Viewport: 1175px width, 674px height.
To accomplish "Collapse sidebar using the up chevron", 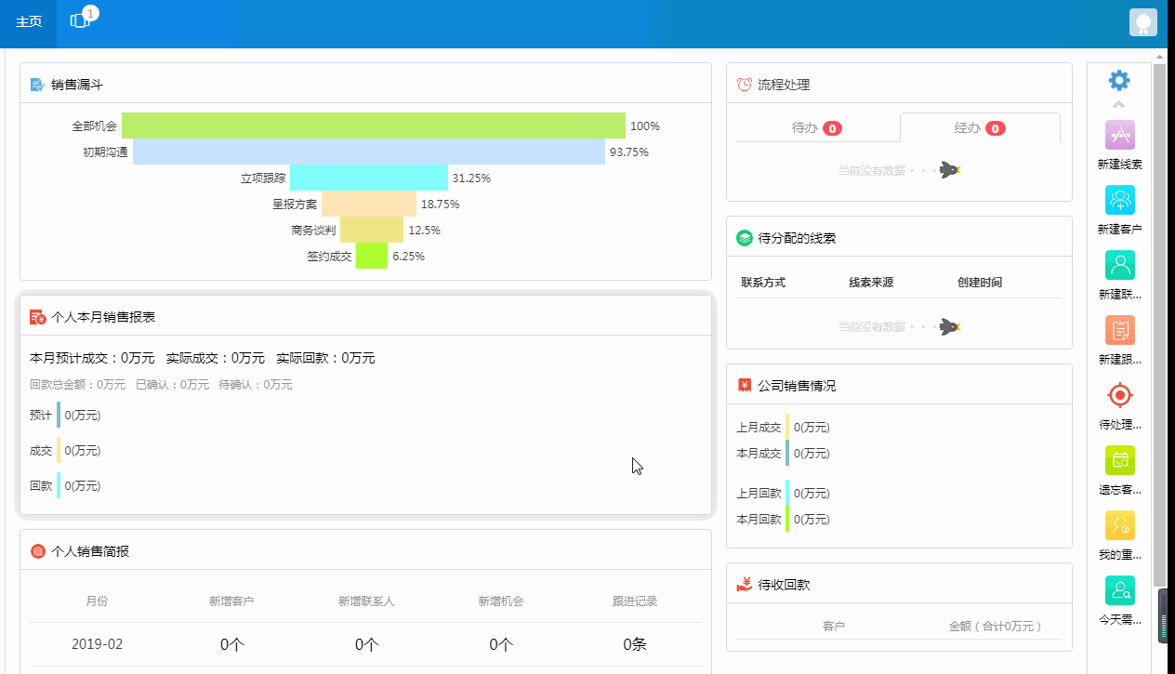I will click(x=1119, y=104).
